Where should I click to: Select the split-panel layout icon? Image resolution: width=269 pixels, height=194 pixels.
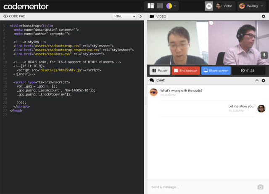tap(150, 6)
